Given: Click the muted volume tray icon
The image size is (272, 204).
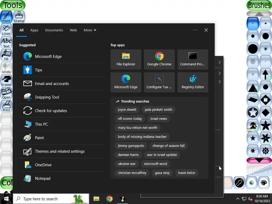Looking at the screenshot, I should click(x=250, y=199).
